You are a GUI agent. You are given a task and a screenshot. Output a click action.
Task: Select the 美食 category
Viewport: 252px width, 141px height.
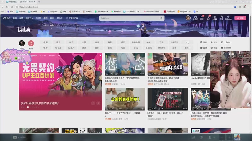[x=149, y=42]
